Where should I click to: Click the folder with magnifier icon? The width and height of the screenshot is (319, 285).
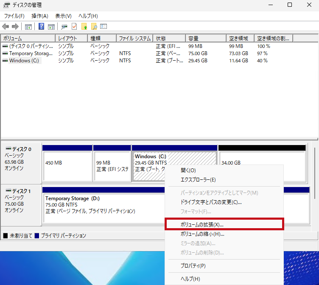[94, 26]
